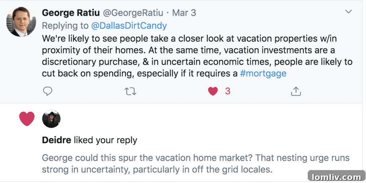Screen dimensions: 366x183
Task: Open the quoted reply starting "George could this"
Action: (x=196, y=163)
